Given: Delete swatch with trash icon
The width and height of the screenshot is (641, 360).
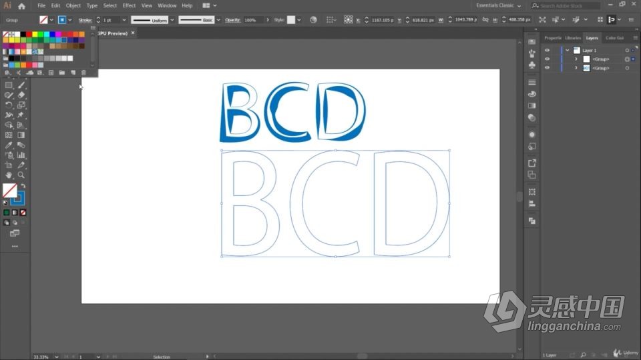Looking at the screenshot, I should (x=83, y=73).
